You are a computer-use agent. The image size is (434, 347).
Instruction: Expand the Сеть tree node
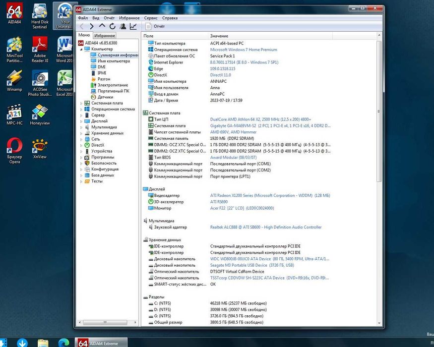tap(81, 139)
